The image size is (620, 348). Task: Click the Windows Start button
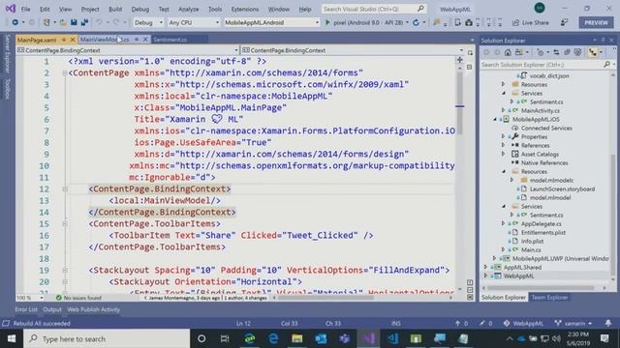click(x=11, y=338)
